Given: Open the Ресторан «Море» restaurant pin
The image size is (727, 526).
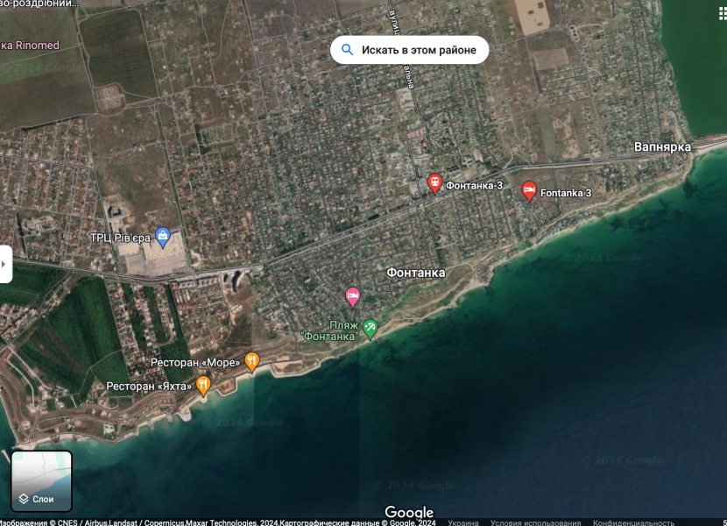Looking at the screenshot, I should pos(252,361).
